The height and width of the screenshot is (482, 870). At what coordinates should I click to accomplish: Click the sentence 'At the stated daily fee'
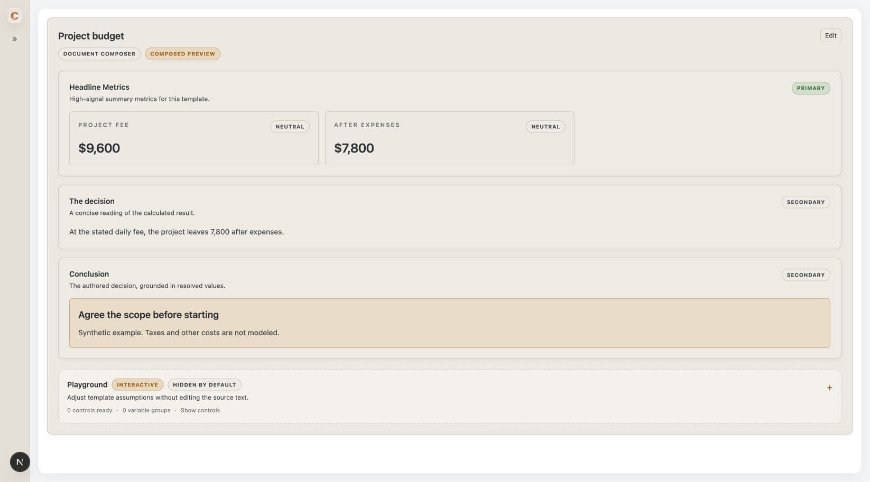pyautogui.click(x=177, y=232)
